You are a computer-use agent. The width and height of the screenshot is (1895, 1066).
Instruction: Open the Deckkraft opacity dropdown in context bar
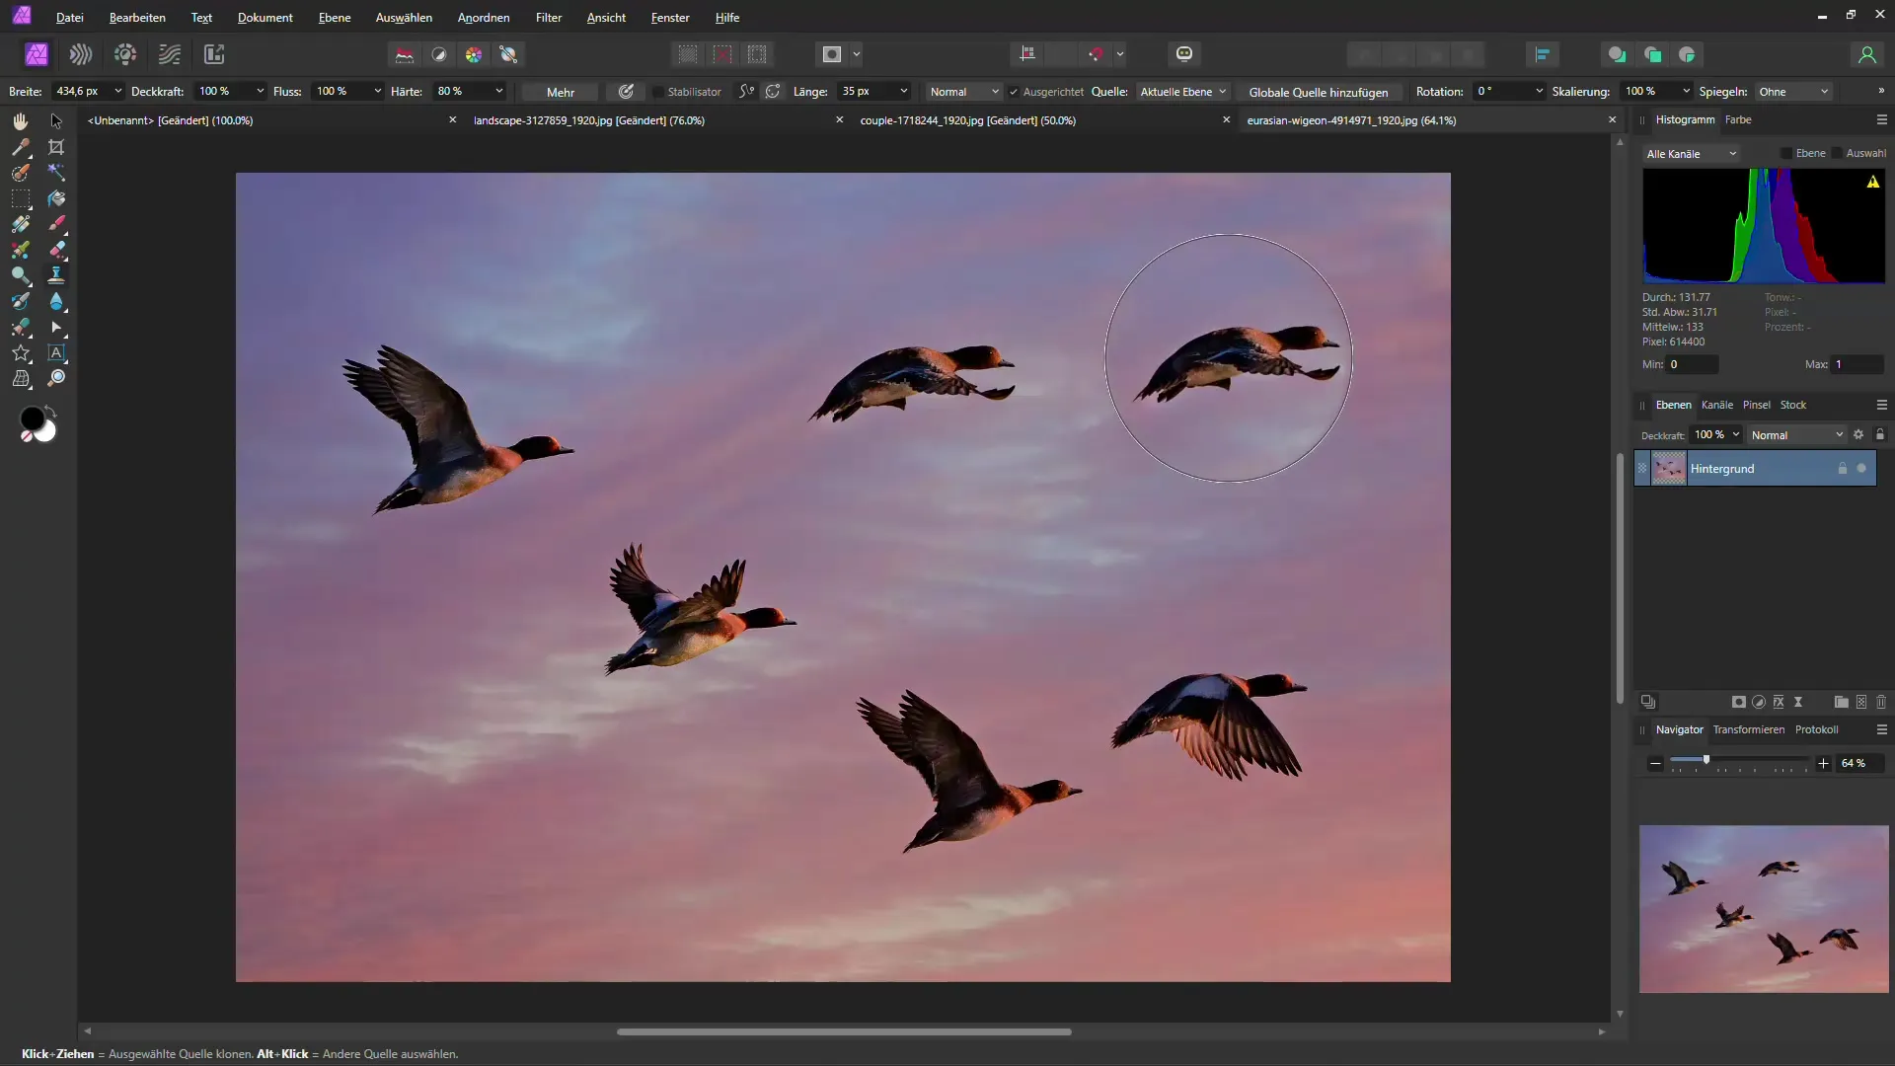[x=260, y=91]
